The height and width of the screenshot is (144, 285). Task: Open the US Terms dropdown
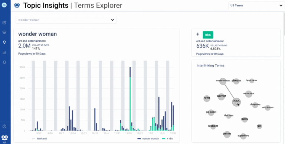[256, 6]
